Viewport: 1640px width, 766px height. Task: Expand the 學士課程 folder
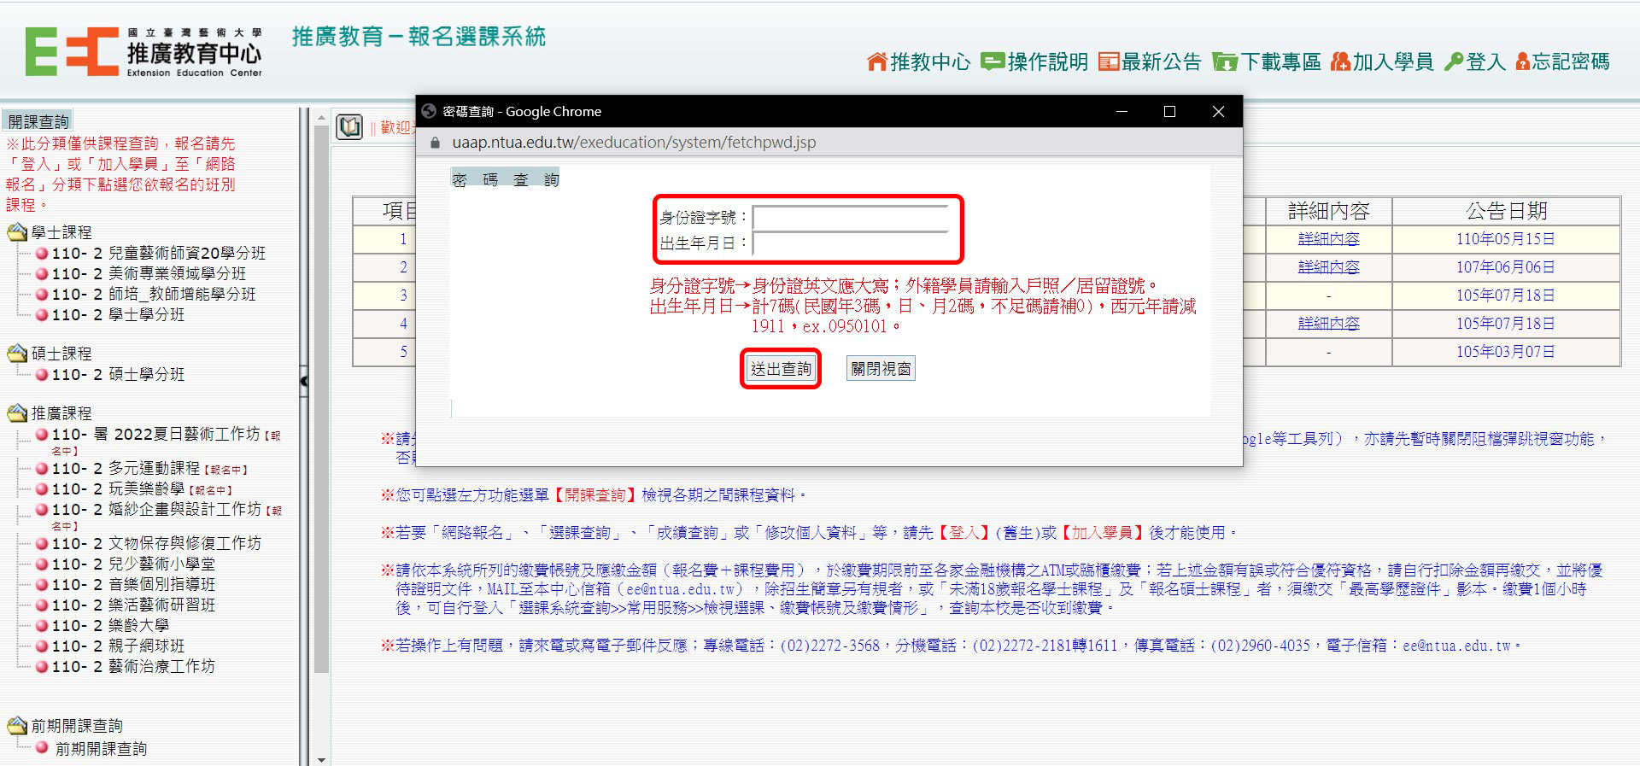[x=18, y=232]
